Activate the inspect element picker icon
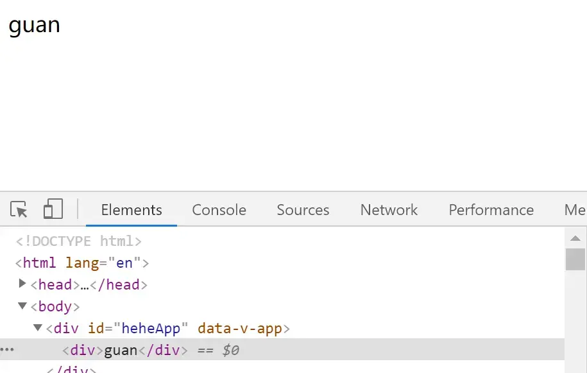The height and width of the screenshot is (373, 587). coord(19,209)
